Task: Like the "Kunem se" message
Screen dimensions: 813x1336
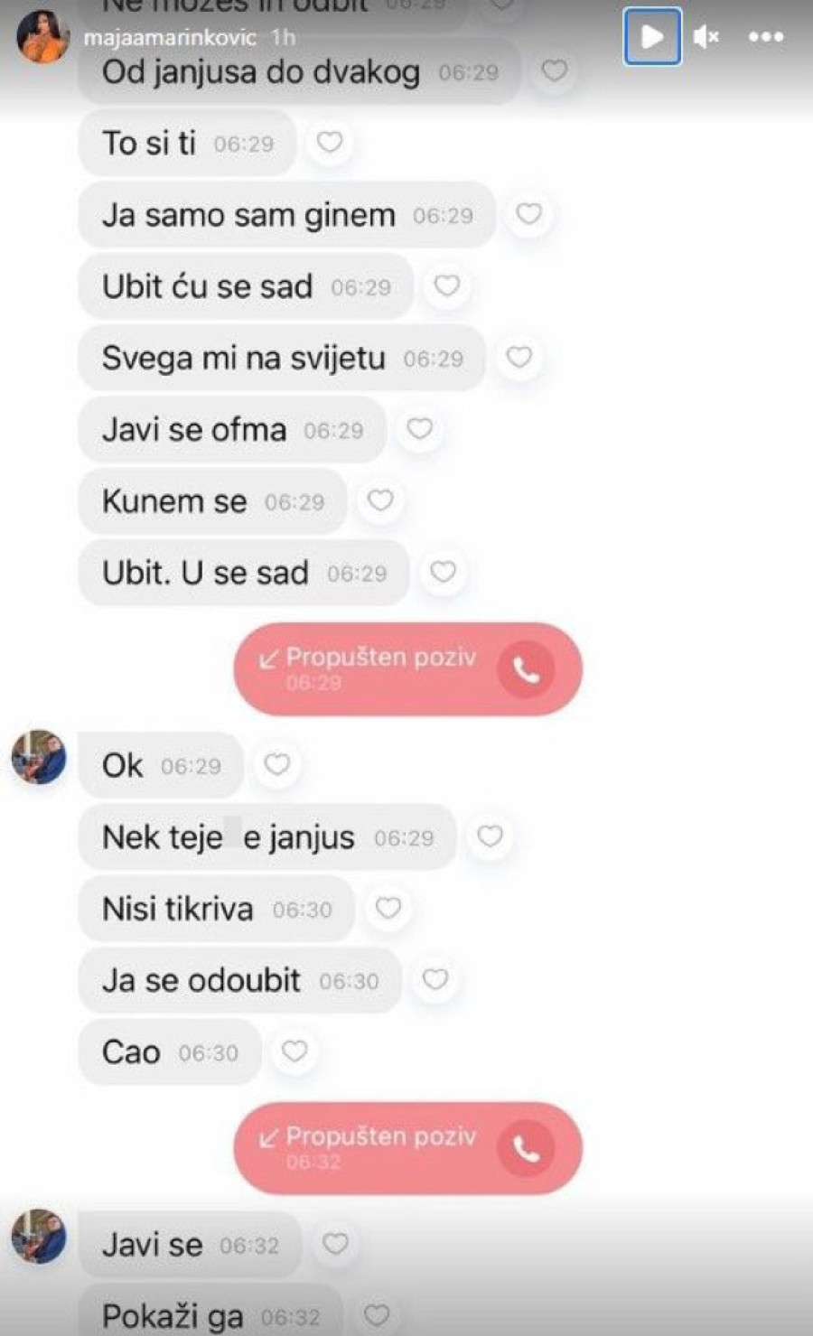Action: point(380,500)
